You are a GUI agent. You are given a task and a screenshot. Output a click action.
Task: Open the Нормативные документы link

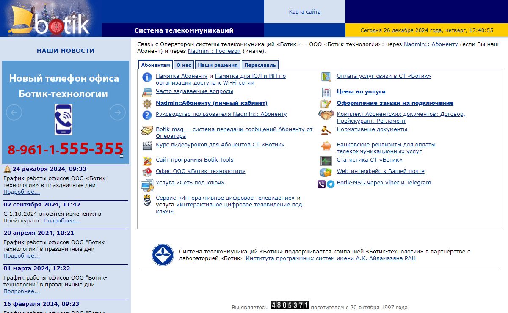click(372, 129)
